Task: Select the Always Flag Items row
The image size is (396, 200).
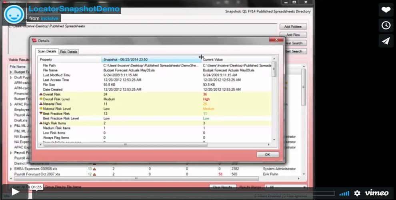Action: (x=155, y=138)
